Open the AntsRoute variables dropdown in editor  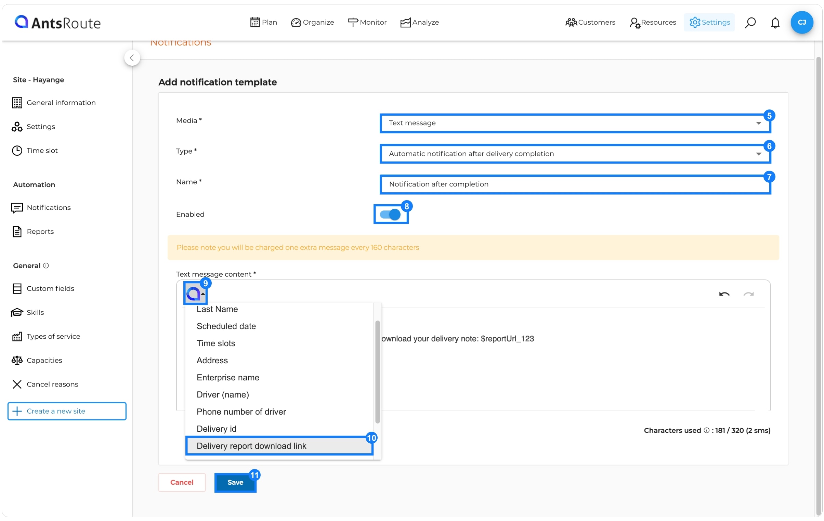(x=195, y=294)
